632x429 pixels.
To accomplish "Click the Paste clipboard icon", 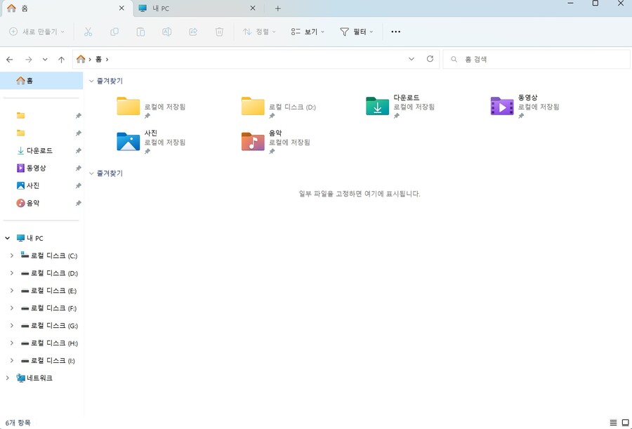I will click(x=140, y=32).
